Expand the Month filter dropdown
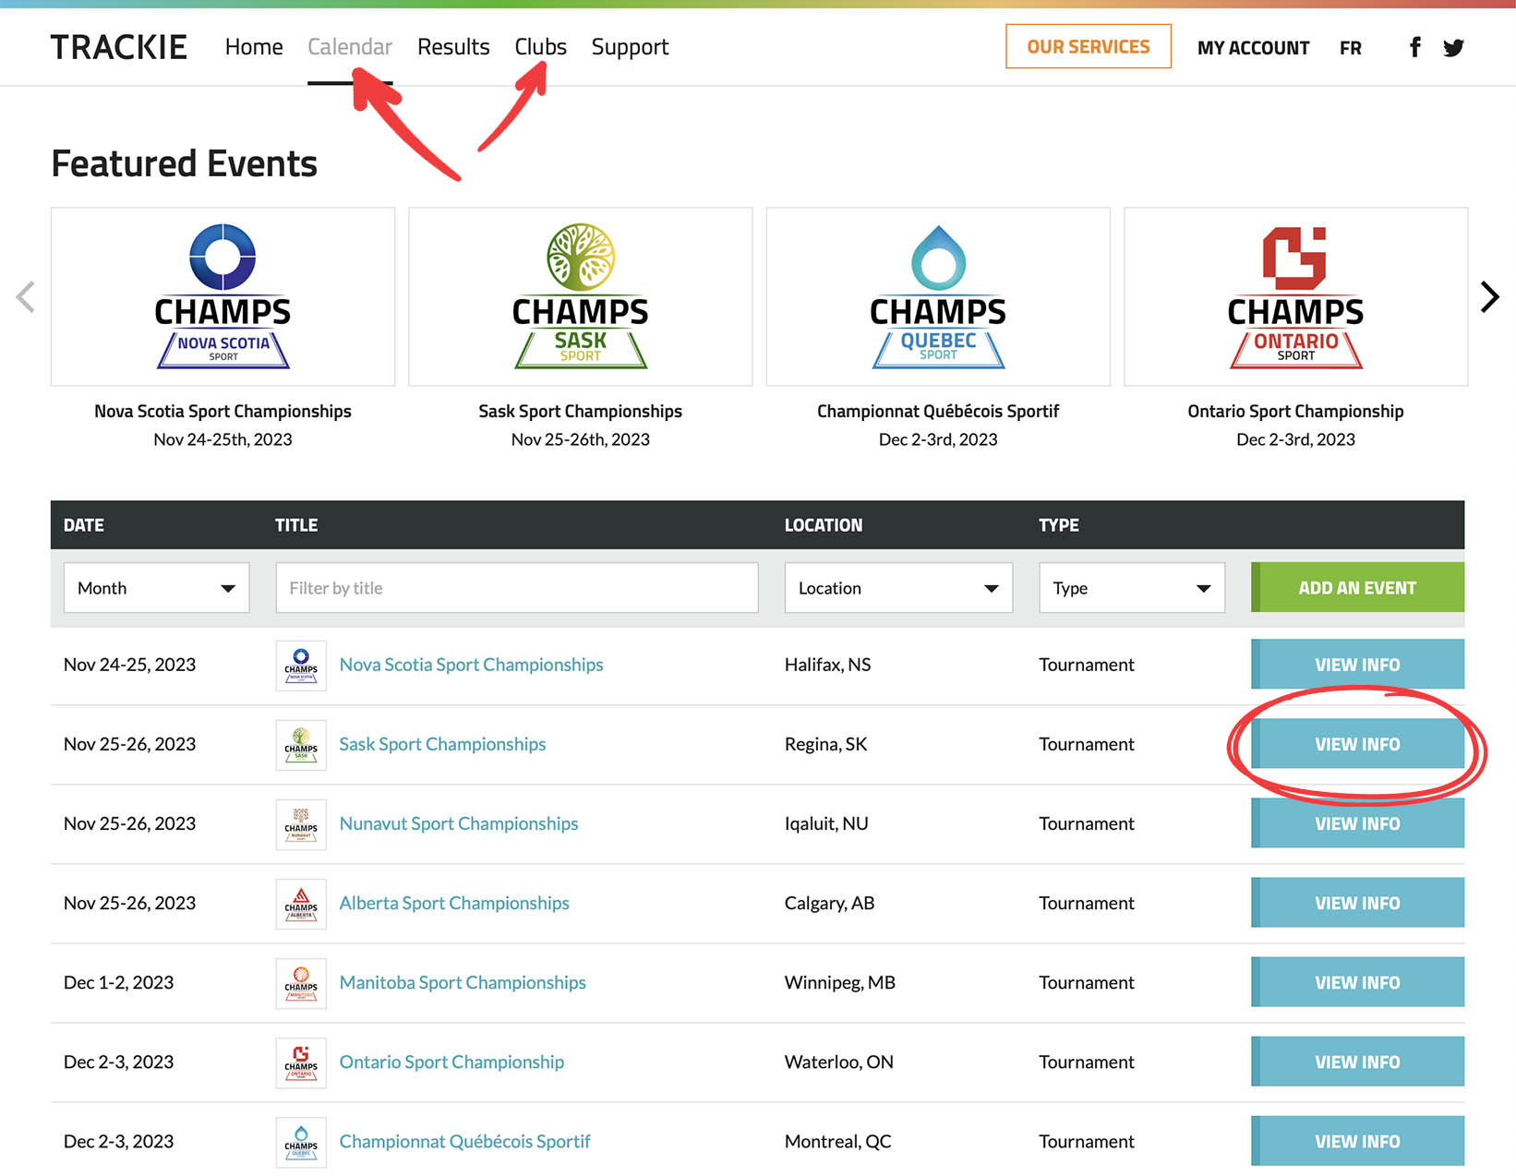Image resolution: width=1516 pixels, height=1176 pixels. point(156,588)
